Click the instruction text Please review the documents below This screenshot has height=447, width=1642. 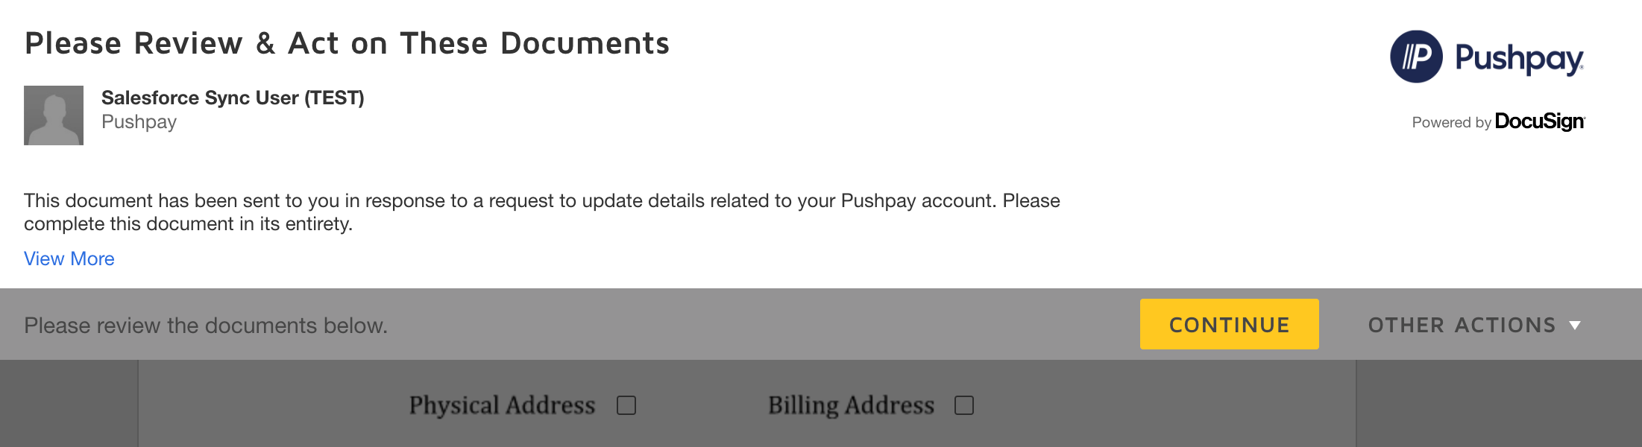[205, 325]
